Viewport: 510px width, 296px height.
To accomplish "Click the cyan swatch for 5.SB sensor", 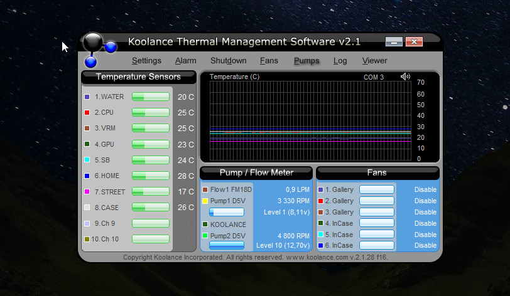I will point(87,160).
